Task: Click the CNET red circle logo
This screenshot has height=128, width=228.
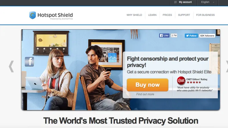Action: pyautogui.click(x=181, y=80)
